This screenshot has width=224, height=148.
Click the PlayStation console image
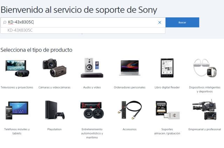(55, 110)
